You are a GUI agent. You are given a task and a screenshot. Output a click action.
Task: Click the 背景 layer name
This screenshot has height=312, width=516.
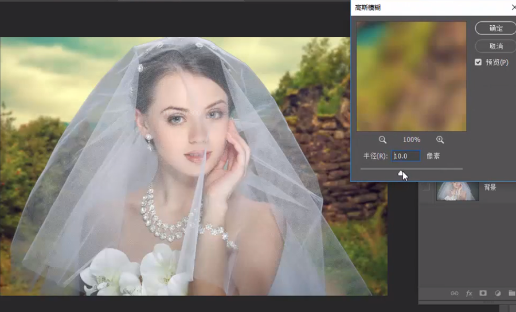(490, 187)
